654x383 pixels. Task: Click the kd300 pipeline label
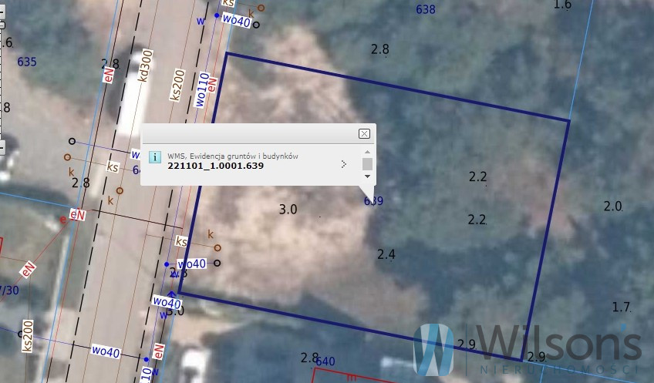145,66
